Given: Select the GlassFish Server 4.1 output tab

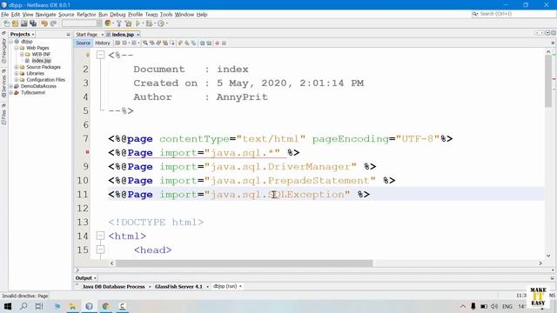Looking at the screenshot, I should (178, 286).
